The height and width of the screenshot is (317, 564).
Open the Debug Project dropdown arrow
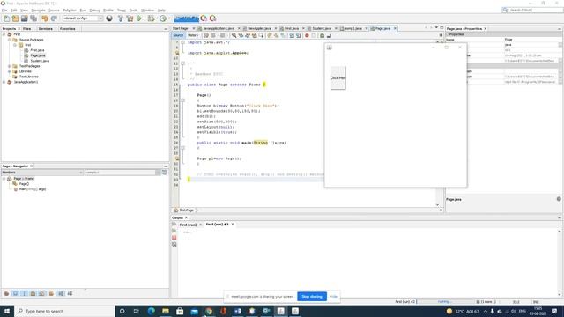click(157, 18)
